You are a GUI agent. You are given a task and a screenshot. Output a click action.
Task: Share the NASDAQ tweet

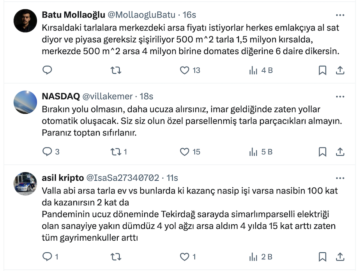click(x=340, y=151)
